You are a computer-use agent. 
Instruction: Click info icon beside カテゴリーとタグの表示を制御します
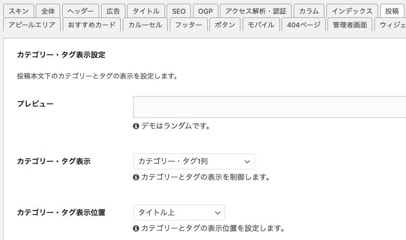[x=136, y=177]
